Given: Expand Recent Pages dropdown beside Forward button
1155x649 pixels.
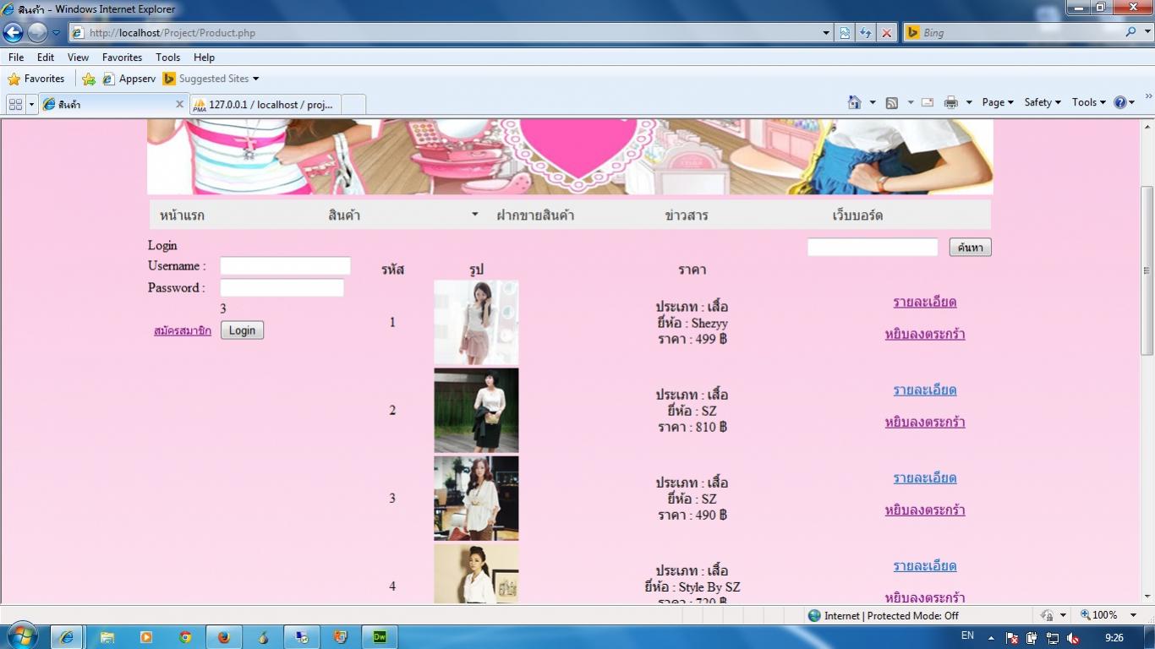Looking at the screenshot, I should (x=56, y=33).
